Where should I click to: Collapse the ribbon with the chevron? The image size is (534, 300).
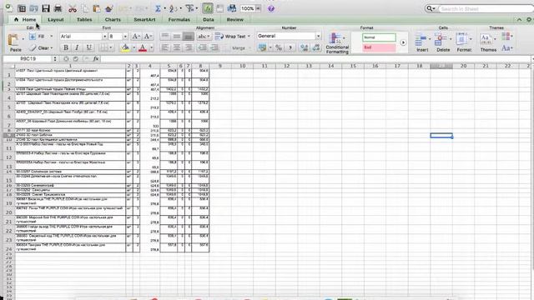[519, 20]
